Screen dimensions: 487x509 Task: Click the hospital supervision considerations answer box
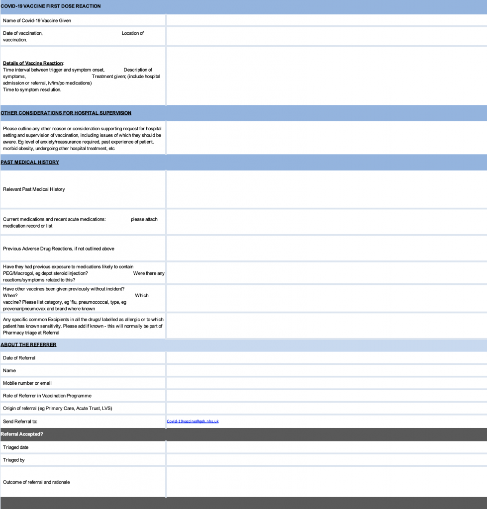[x=326, y=138]
